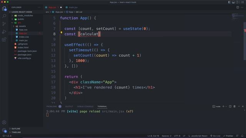
Task: Open vite.config.js file
Action: (x=24, y=58)
